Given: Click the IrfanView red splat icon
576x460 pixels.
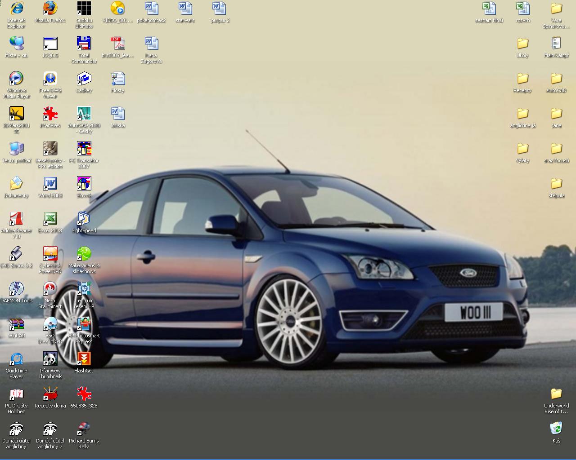Looking at the screenshot, I should coord(50,114).
